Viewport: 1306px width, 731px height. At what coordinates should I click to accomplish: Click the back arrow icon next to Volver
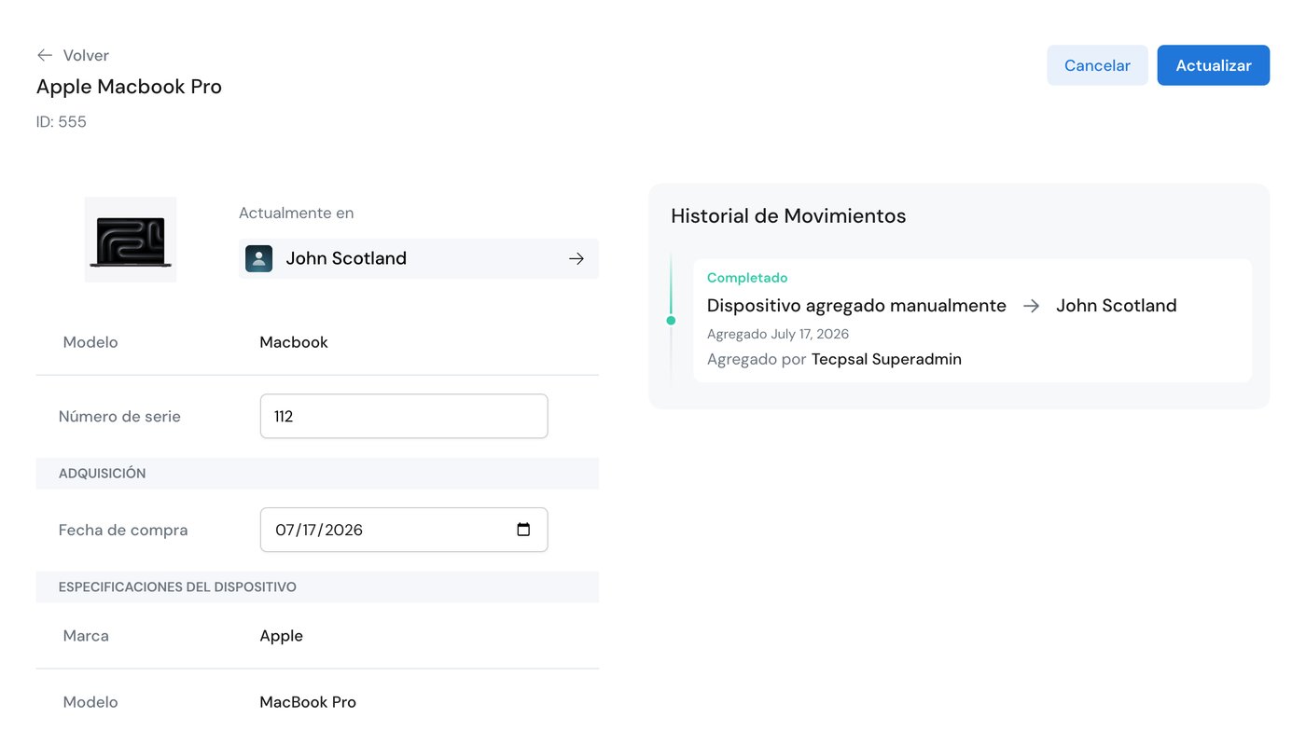point(44,55)
